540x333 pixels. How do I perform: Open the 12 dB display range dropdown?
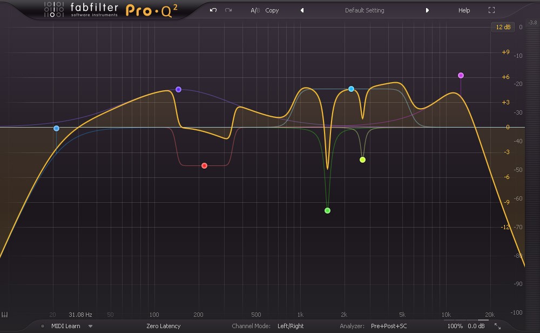point(503,27)
